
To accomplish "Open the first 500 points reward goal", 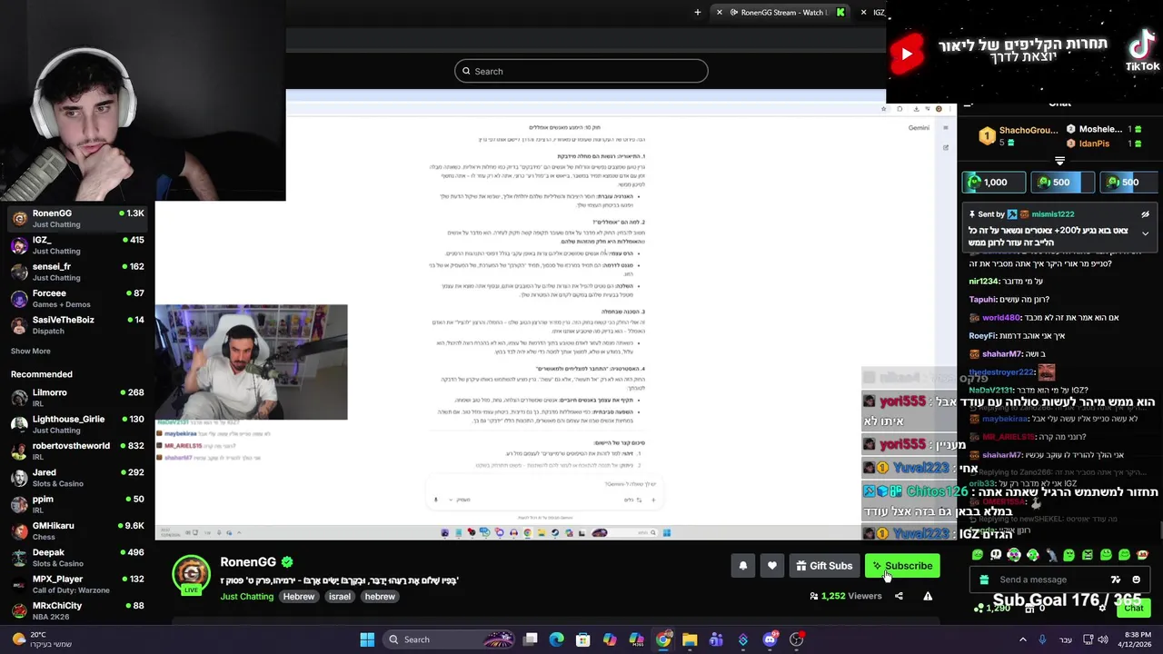I will (1062, 182).
